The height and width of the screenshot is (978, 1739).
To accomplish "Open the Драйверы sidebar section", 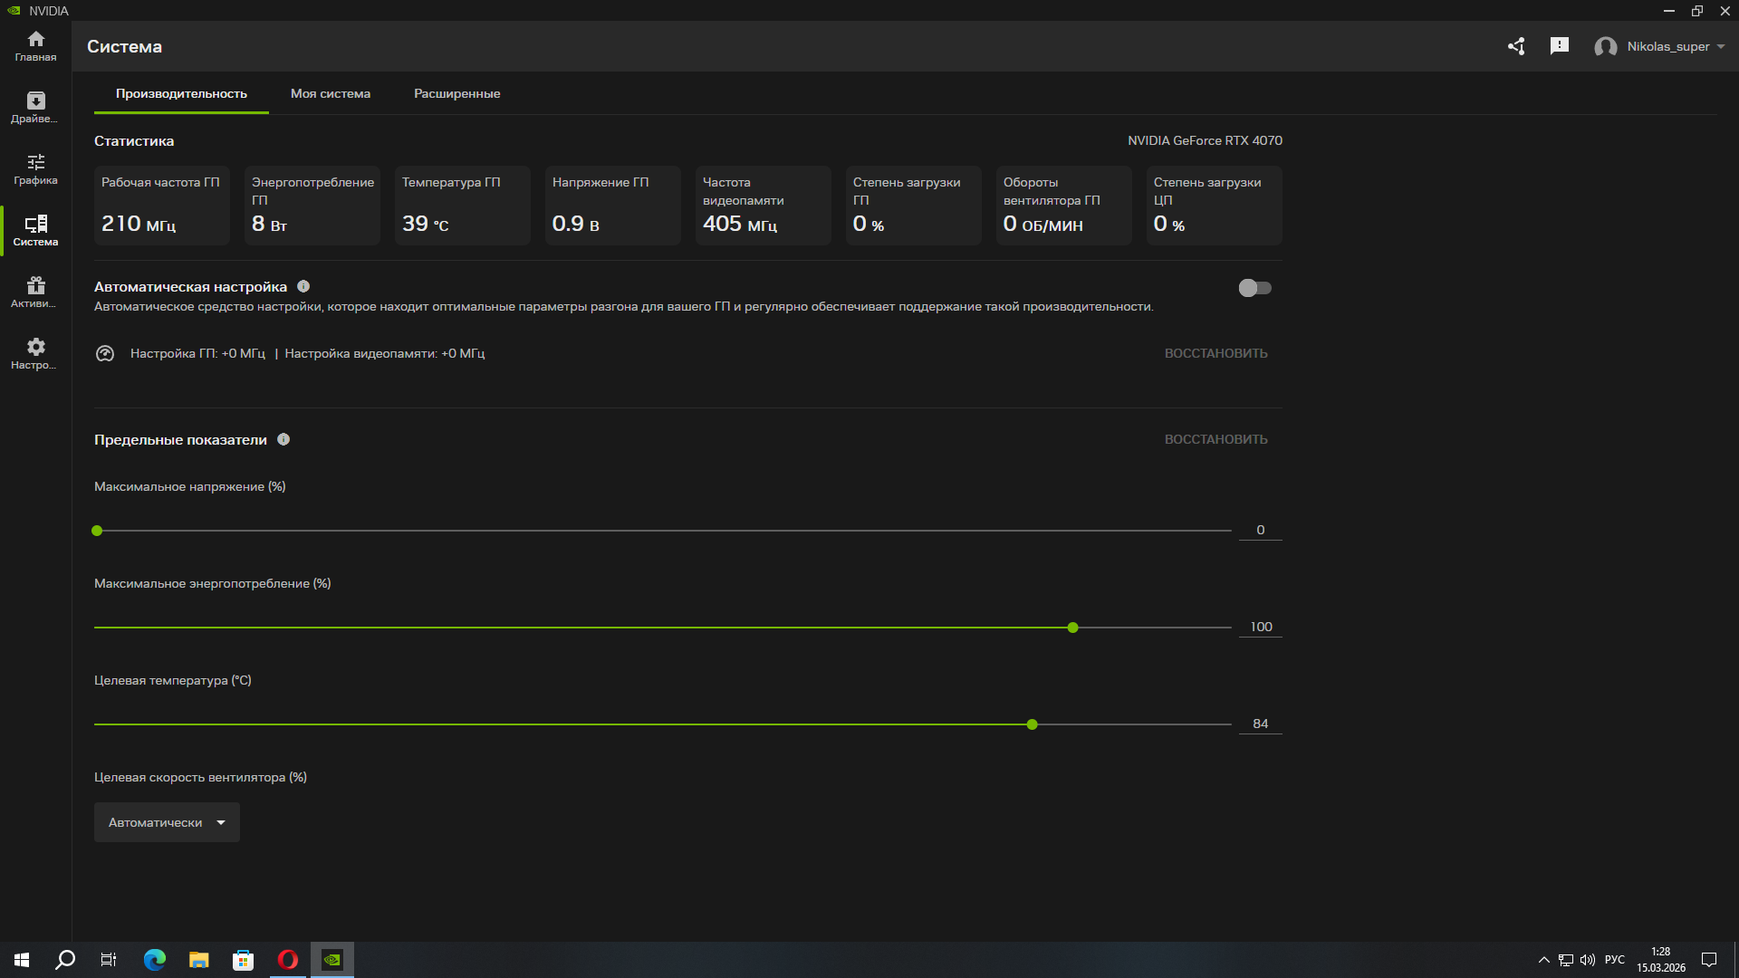I will (x=35, y=107).
